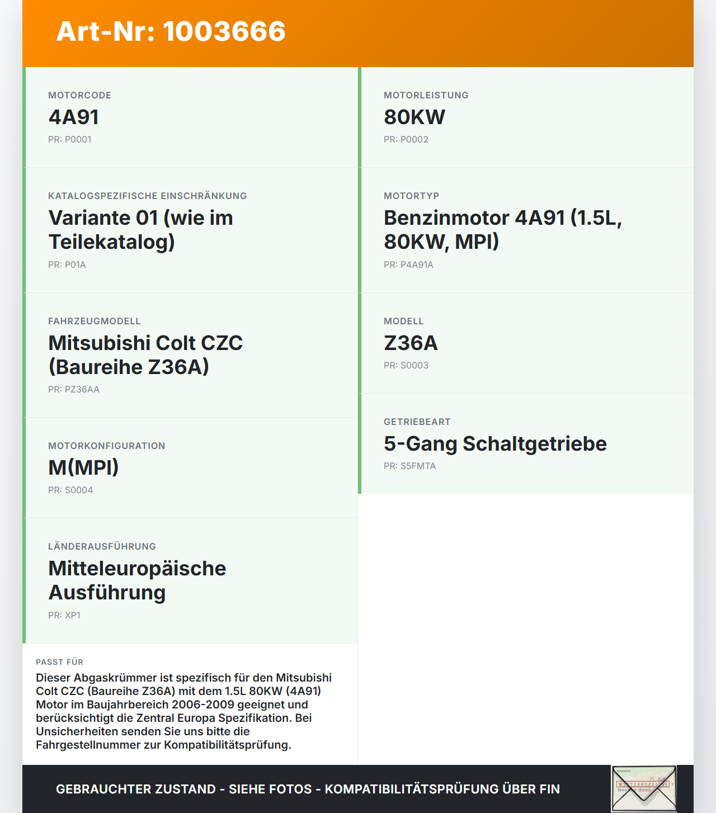Select Mitsubishi Colt CZC Fahrzeugmodell card
This screenshot has height=813, width=716.
(190, 355)
